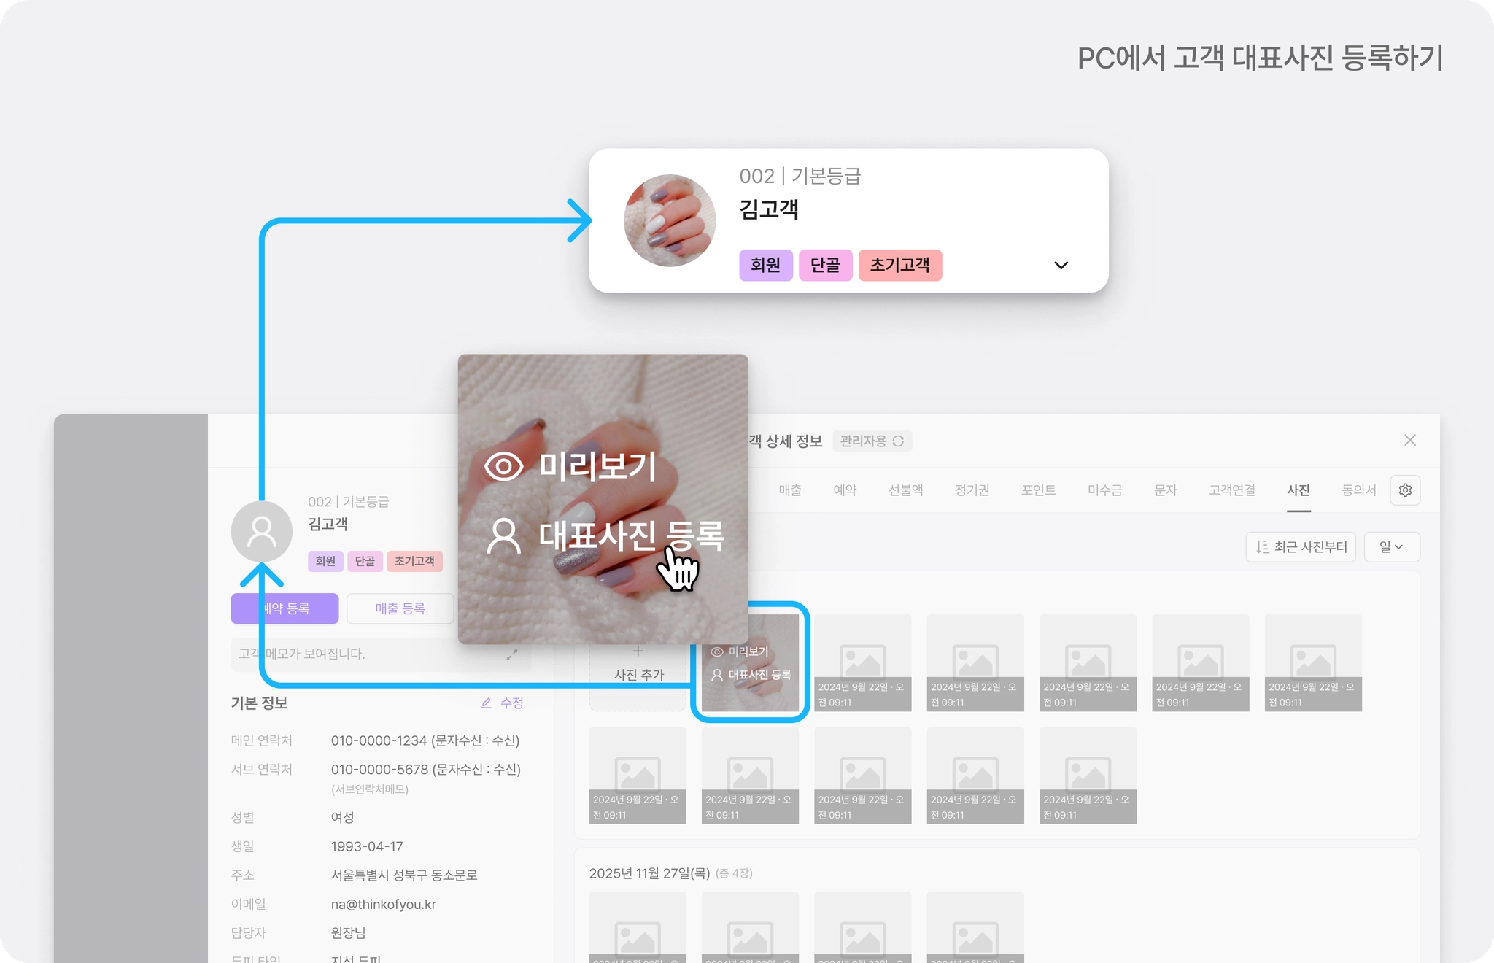Click the person icon for 대표사진 등록

(x=503, y=536)
